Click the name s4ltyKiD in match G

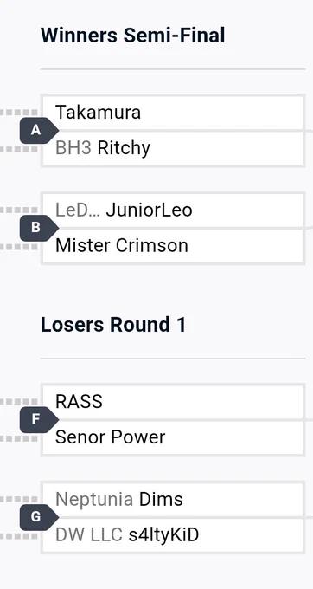163,536
